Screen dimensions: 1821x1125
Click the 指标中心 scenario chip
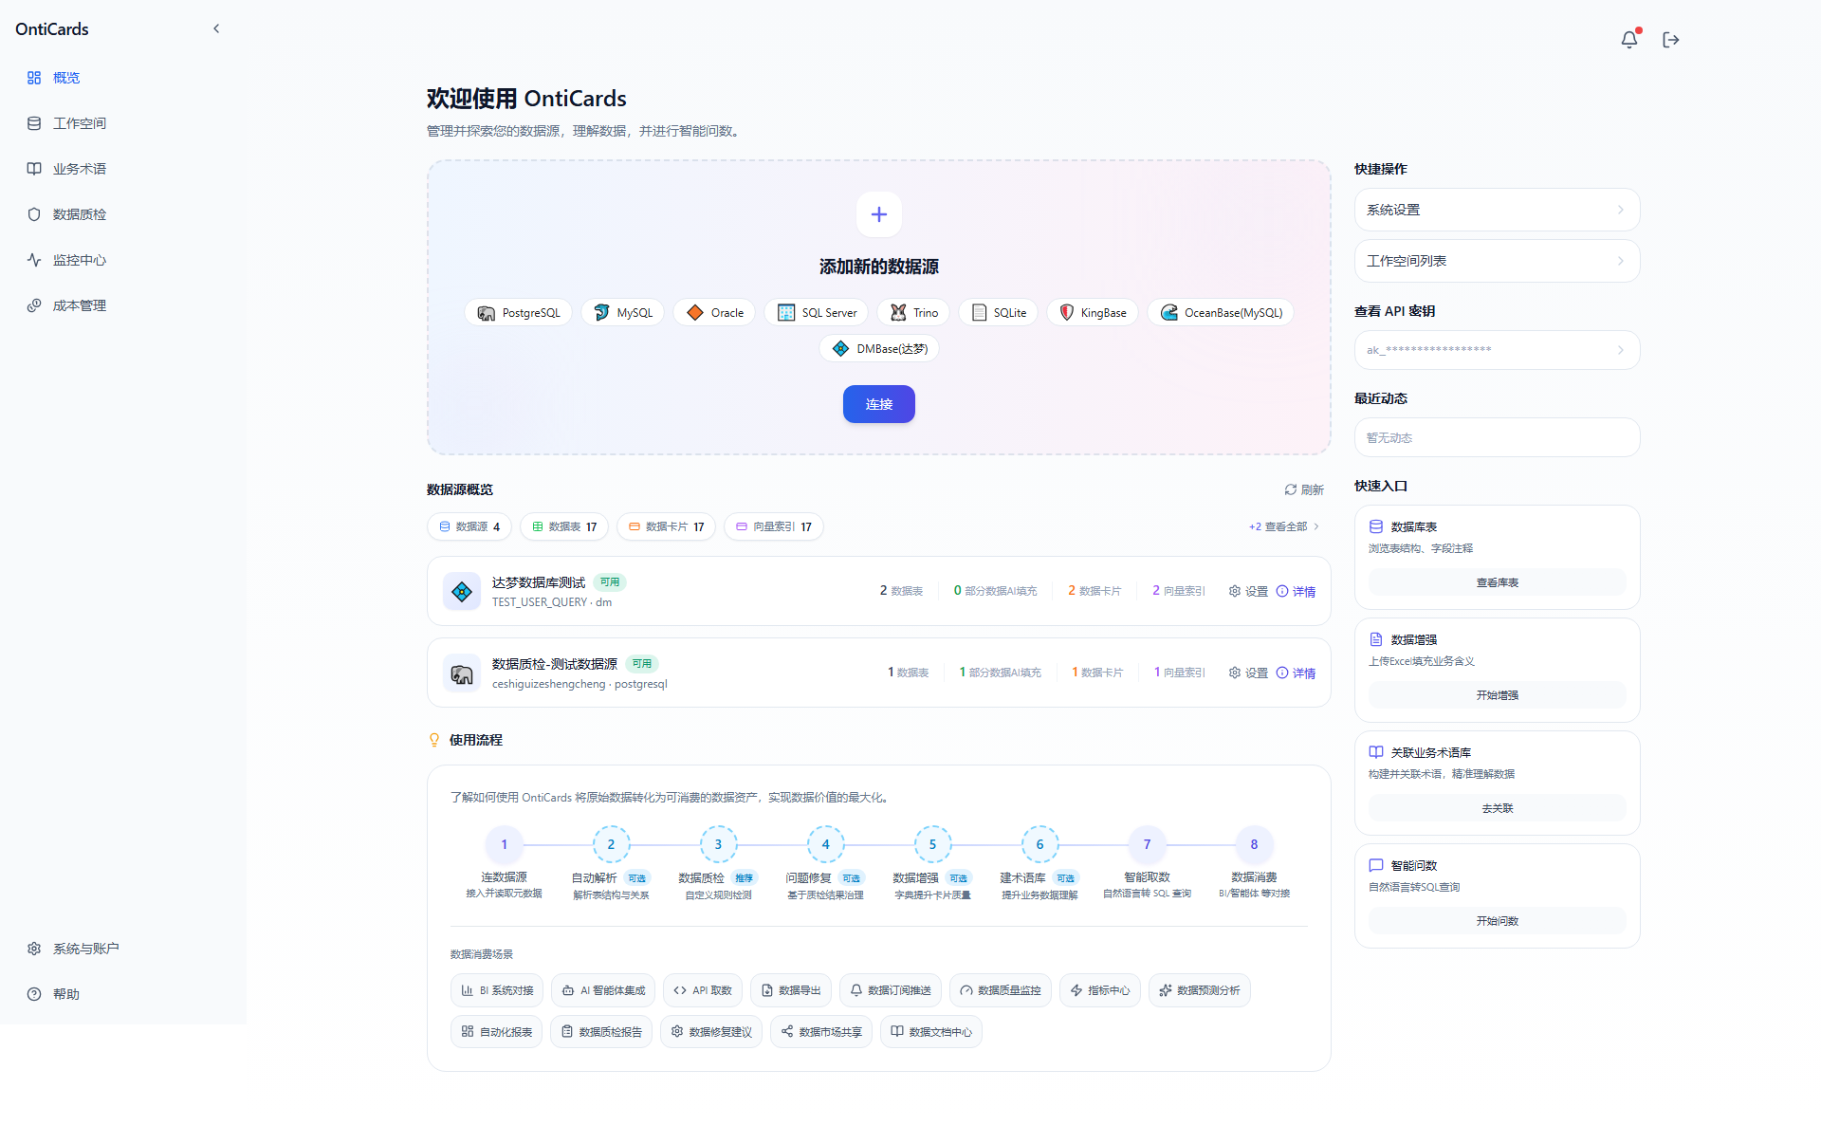(x=1100, y=990)
